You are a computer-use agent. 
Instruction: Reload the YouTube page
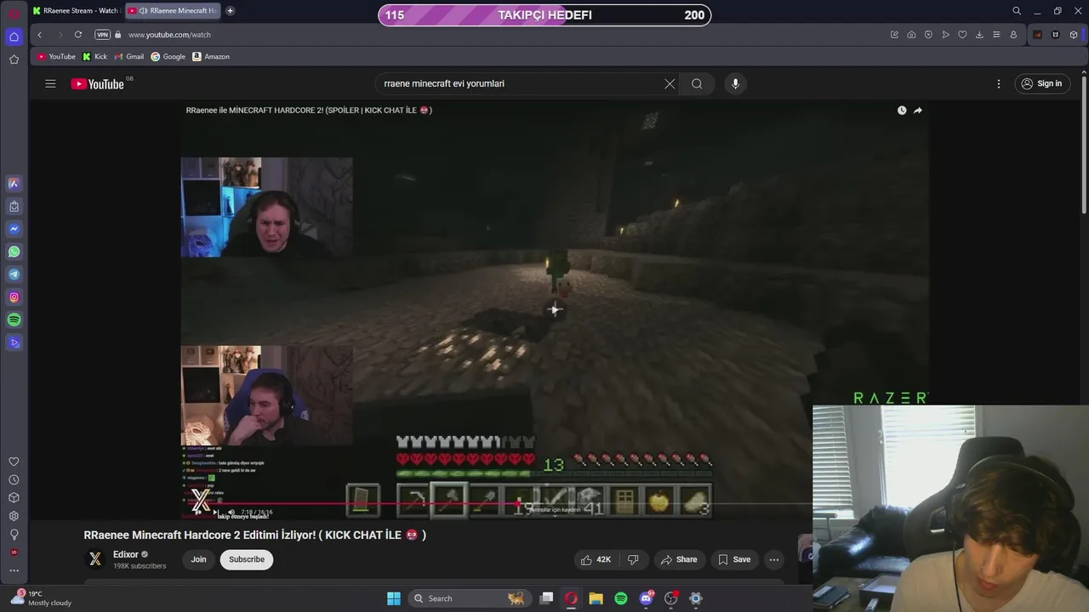click(x=78, y=35)
